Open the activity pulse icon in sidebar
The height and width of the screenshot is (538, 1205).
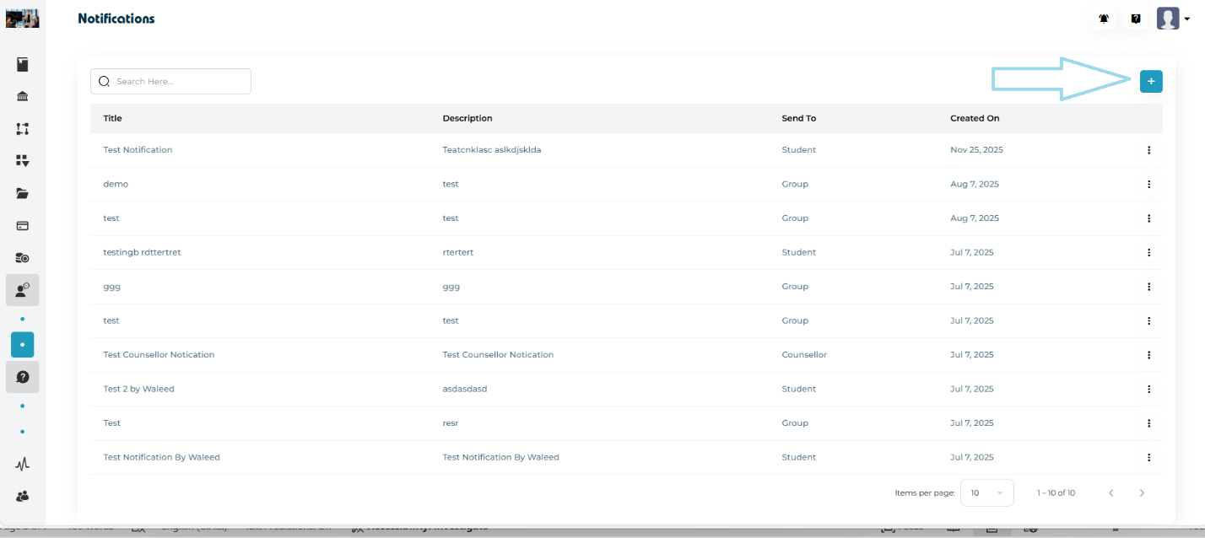[x=23, y=464]
